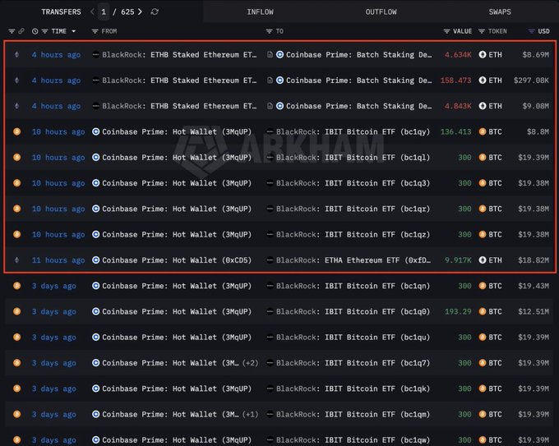The width and height of the screenshot is (559, 446).
Task: Click the clock icon beside TIME
Action: click(35, 31)
